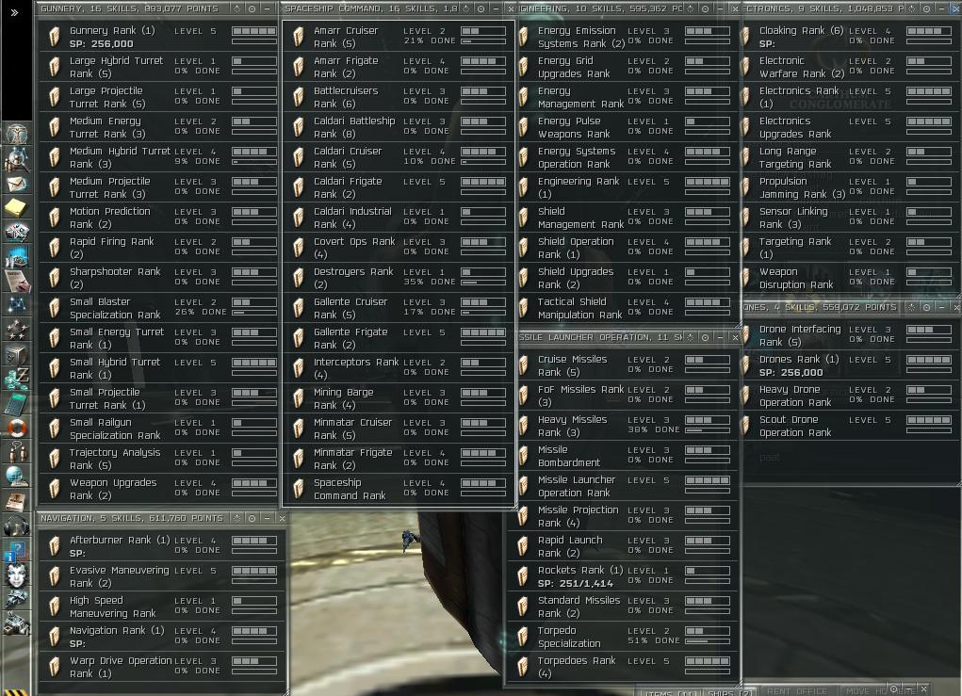Select the Sensor Linking Rank (3) row

point(850,218)
